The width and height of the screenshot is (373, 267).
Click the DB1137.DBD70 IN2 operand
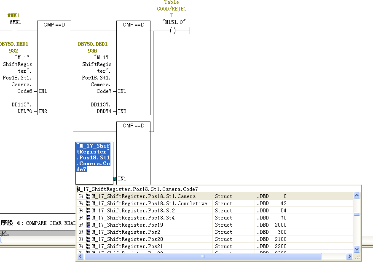pos(21,108)
